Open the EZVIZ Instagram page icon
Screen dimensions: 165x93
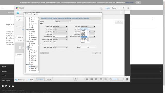pos(6,86)
